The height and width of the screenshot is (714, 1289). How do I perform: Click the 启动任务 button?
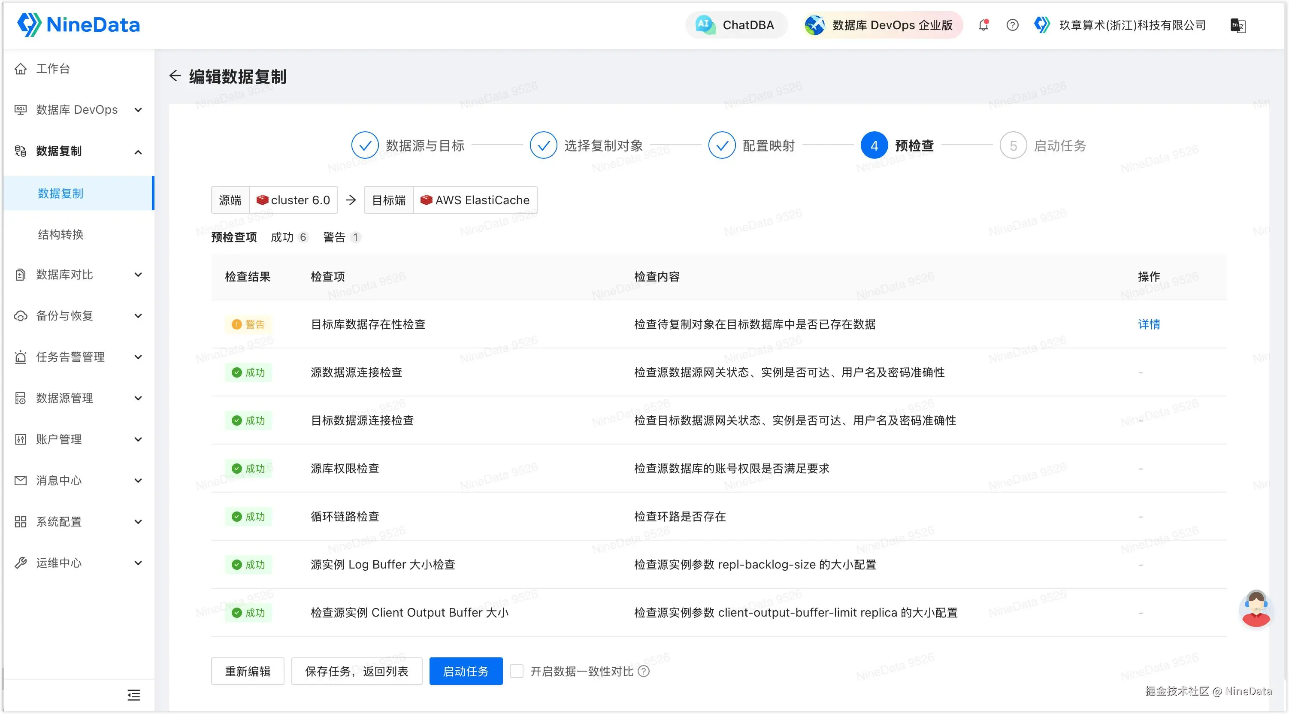point(466,671)
